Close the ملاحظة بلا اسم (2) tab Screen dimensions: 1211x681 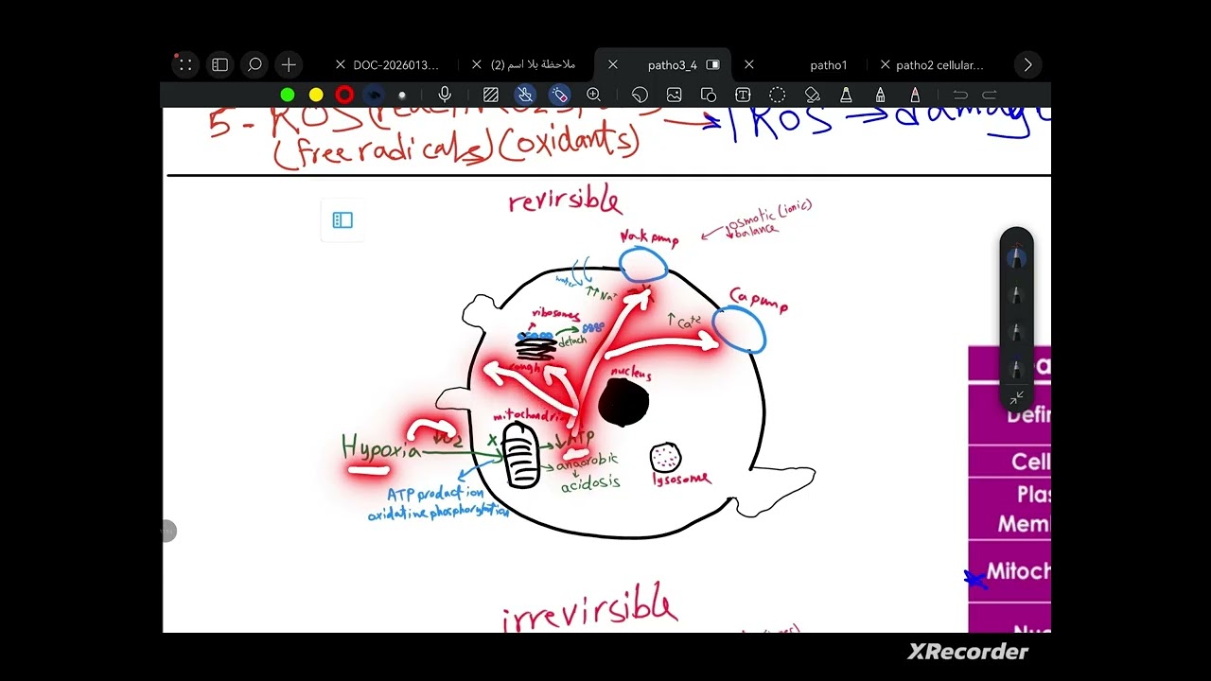click(x=477, y=65)
